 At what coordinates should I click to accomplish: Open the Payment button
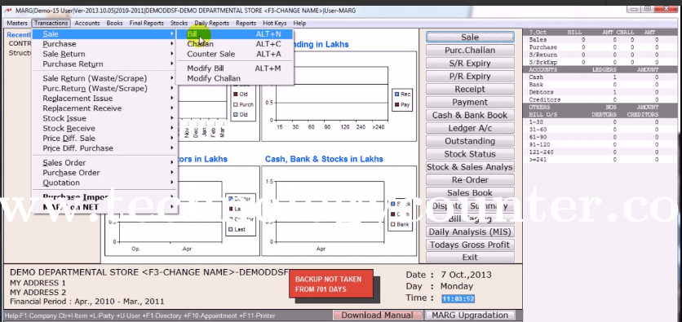(x=470, y=102)
